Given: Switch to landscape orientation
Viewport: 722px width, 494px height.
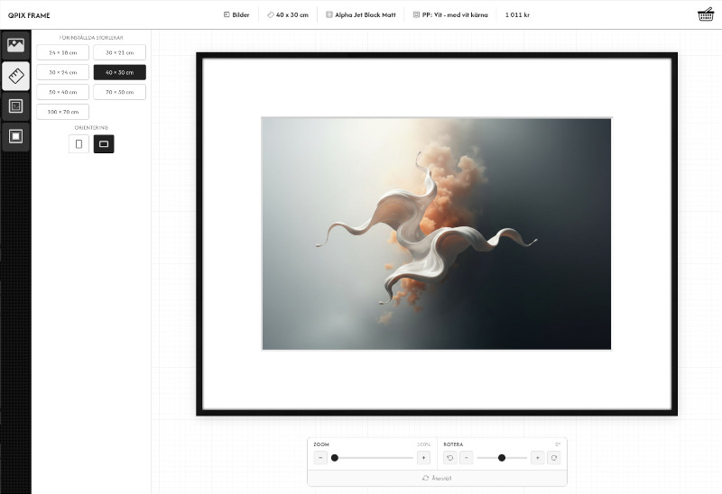Looking at the screenshot, I should pyautogui.click(x=104, y=144).
